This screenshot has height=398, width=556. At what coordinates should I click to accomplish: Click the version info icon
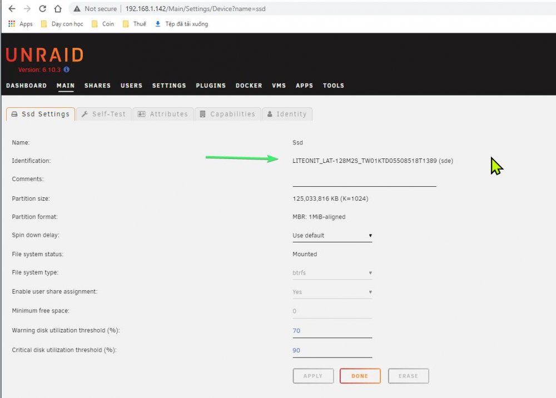point(66,69)
